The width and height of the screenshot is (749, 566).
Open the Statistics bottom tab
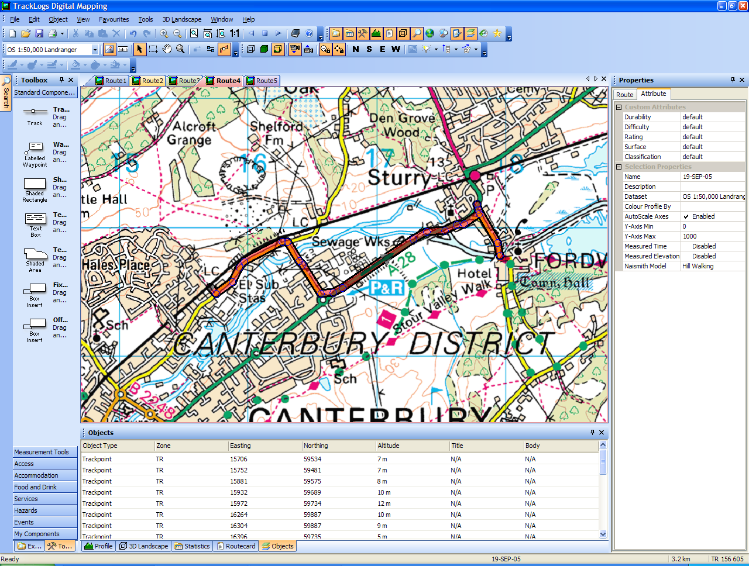click(192, 546)
